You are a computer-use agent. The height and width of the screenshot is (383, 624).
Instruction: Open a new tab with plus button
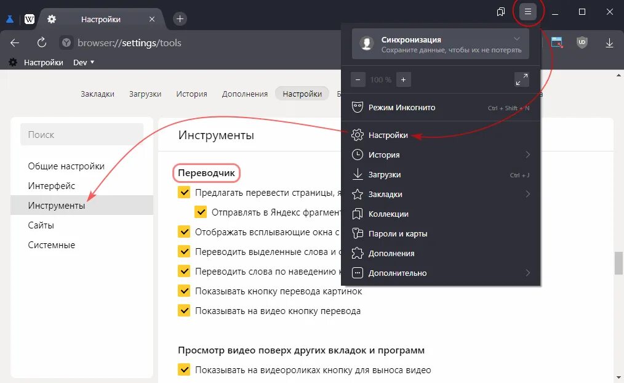(x=180, y=18)
